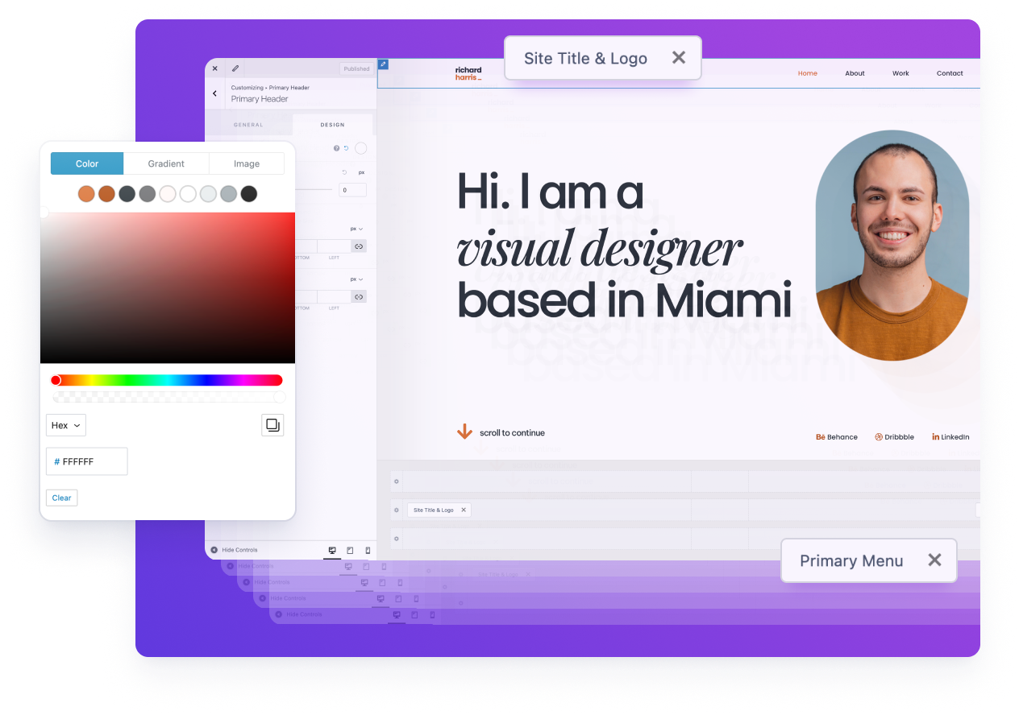
Task: Click the pencil edit icon in customizer header
Action: [235, 68]
